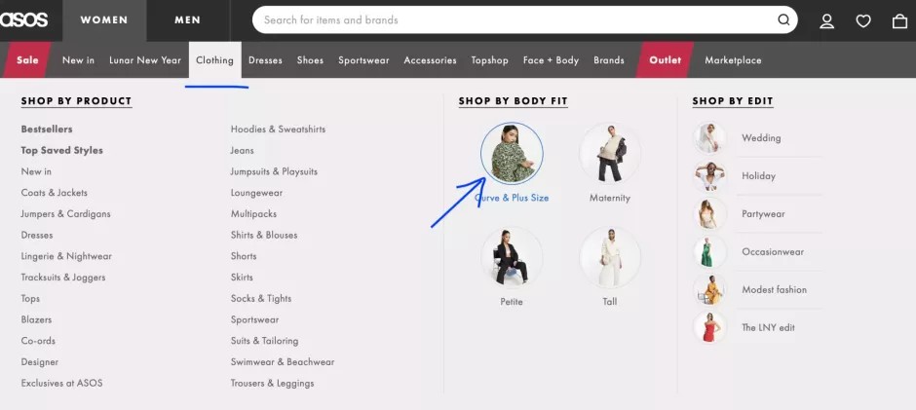Select the Maternity body fit thumbnail
Screen dimensions: 916x410
610,153
